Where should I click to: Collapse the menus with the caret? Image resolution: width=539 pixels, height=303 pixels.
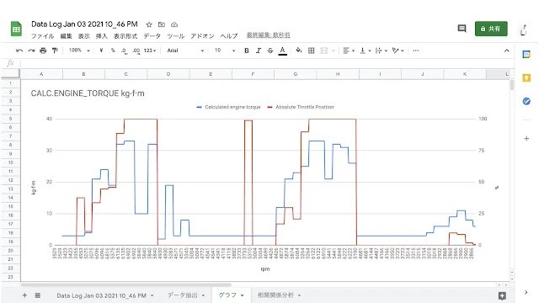507,50
